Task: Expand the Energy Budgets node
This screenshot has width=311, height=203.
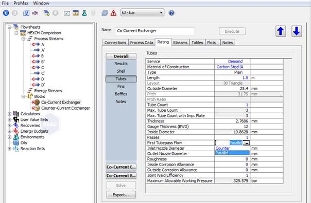Action: (9, 131)
